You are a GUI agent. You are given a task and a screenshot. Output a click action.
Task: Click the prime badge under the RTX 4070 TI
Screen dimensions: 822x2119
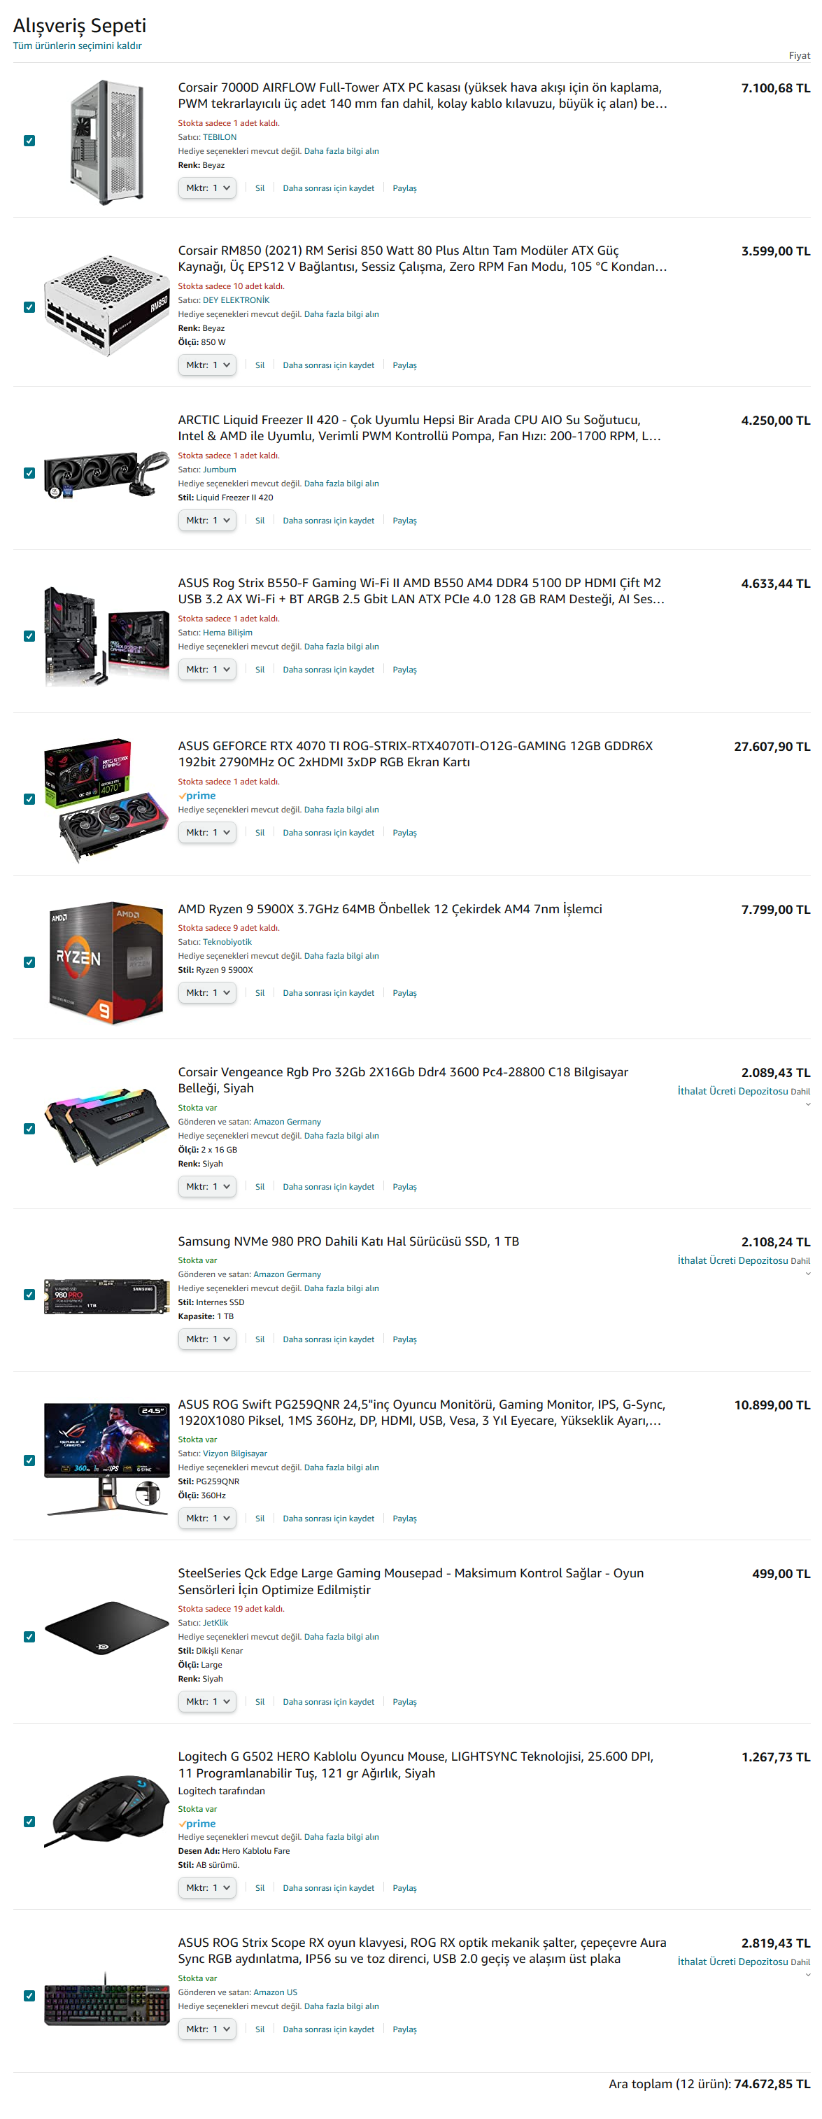point(197,796)
